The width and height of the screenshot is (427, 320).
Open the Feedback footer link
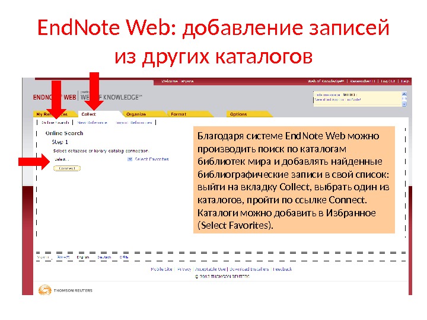click(x=282, y=269)
